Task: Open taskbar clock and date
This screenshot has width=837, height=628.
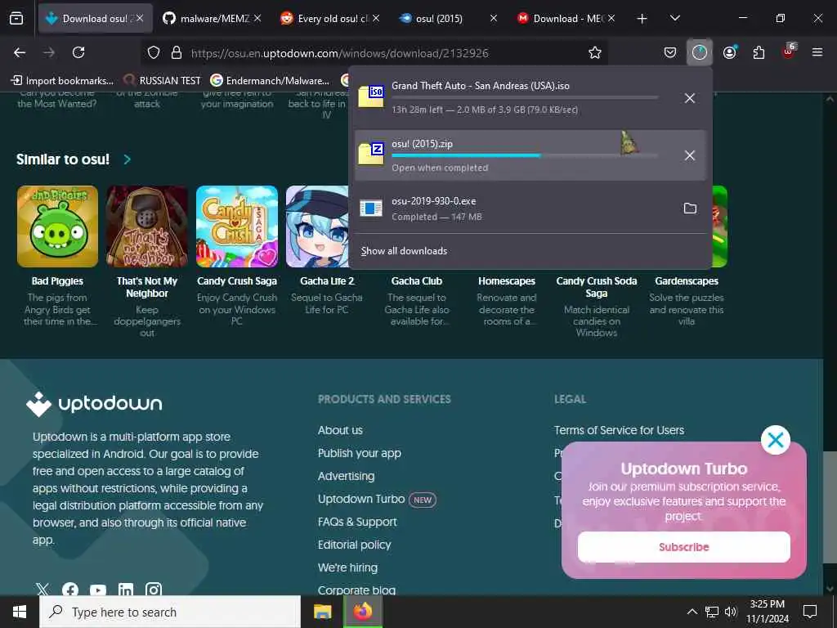Action: (x=767, y=612)
